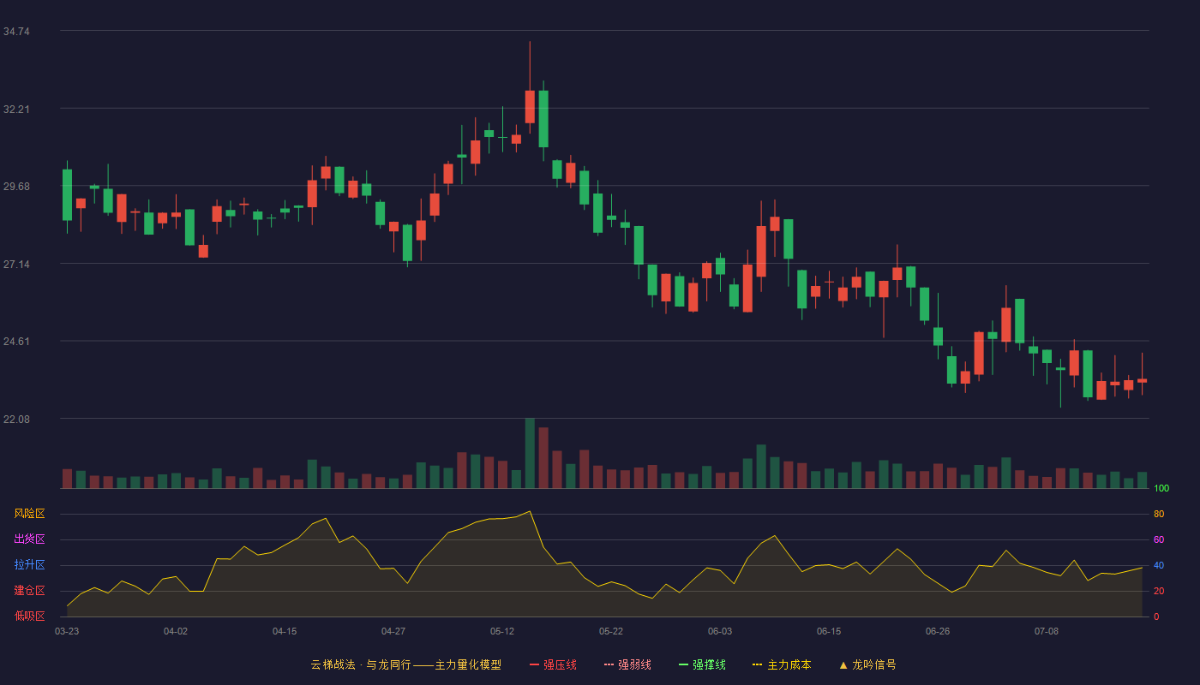Click the 04-27 date label
Viewport: 1200px width, 685px height.
[393, 631]
